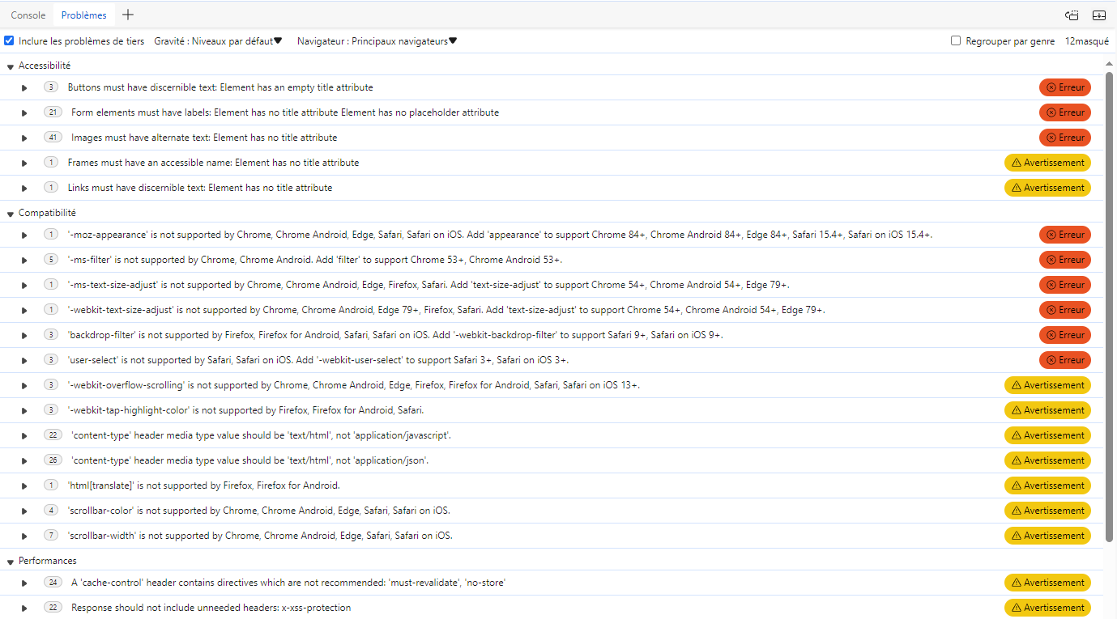Image resolution: width=1117 pixels, height=619 pixels.
Task: Expand the '-ms-filter' issue arrow
Action: (x=24, y=260)
